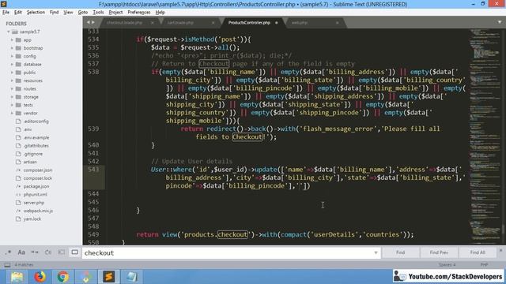Click the tests folder icon
Viewport: 506px width, 284px height.
pyautogui.click(x=18, y=105)
